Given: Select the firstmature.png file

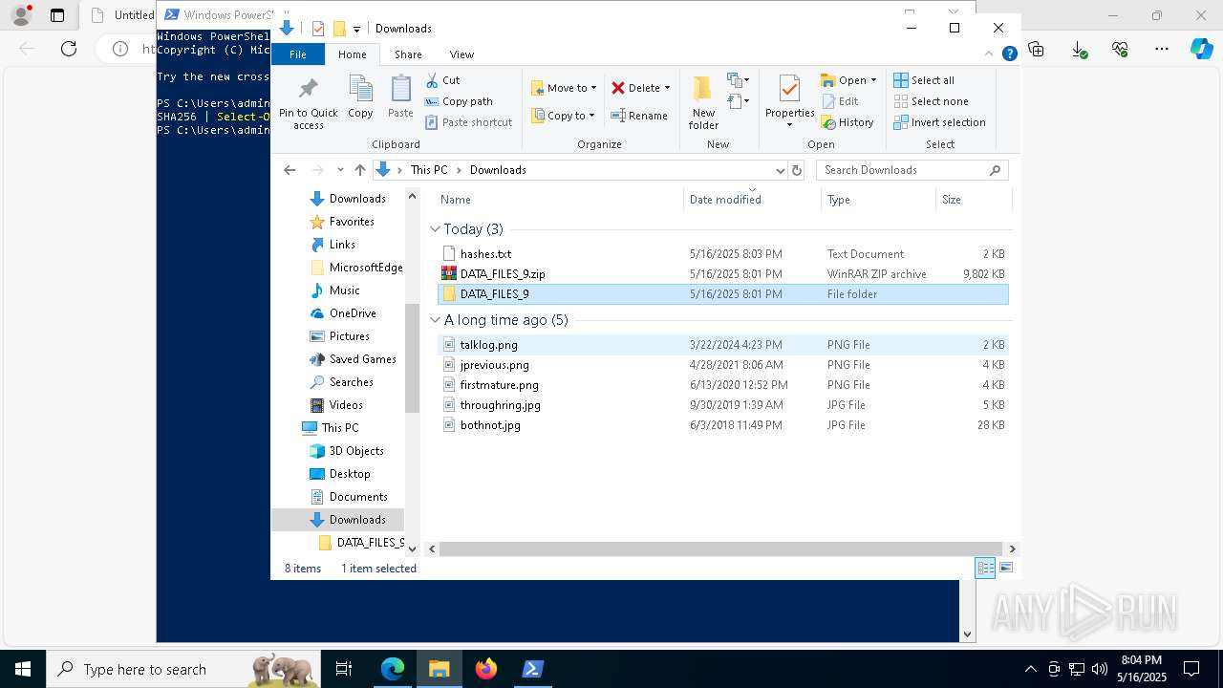Looking at the screenshot, I should point(723,385).
